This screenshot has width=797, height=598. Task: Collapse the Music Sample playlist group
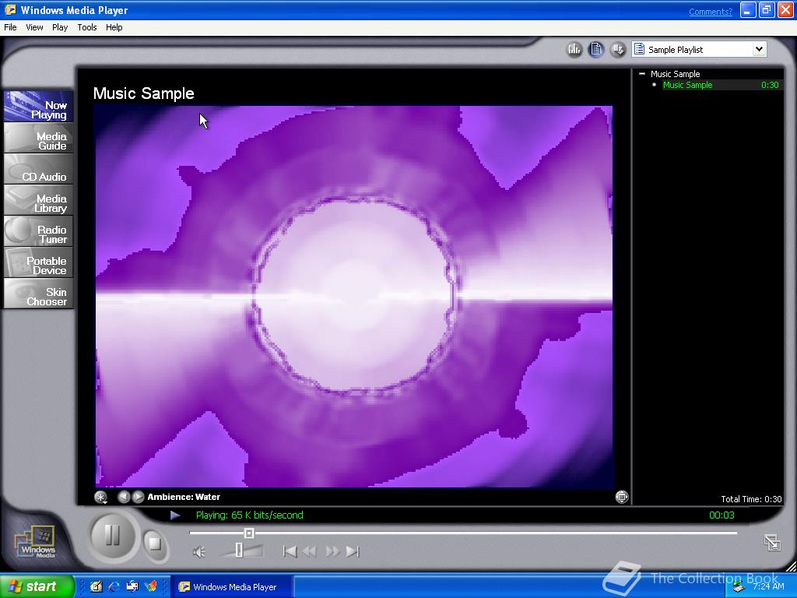point(642,74)
